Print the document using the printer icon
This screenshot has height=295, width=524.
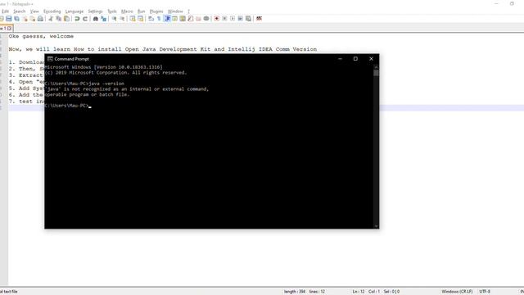coord(40,19)
